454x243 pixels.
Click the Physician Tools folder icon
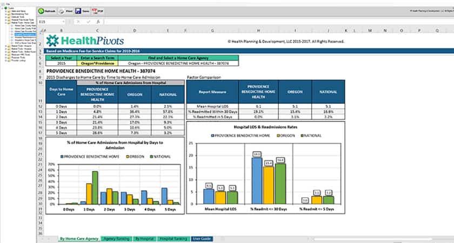[9, 57]
